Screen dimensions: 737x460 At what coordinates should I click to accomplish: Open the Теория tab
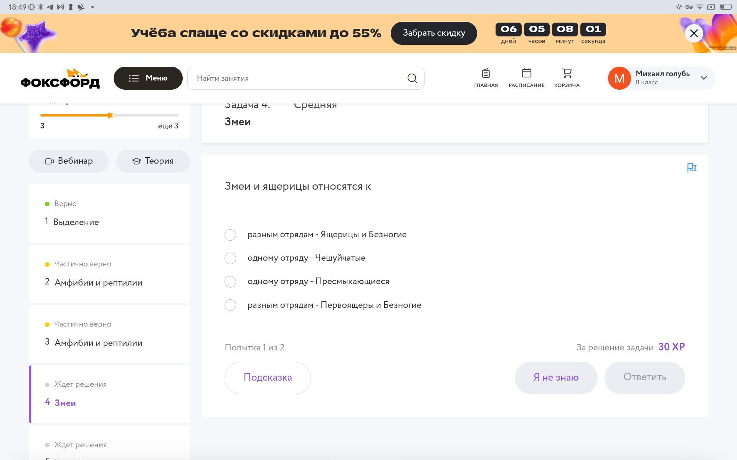153,161
